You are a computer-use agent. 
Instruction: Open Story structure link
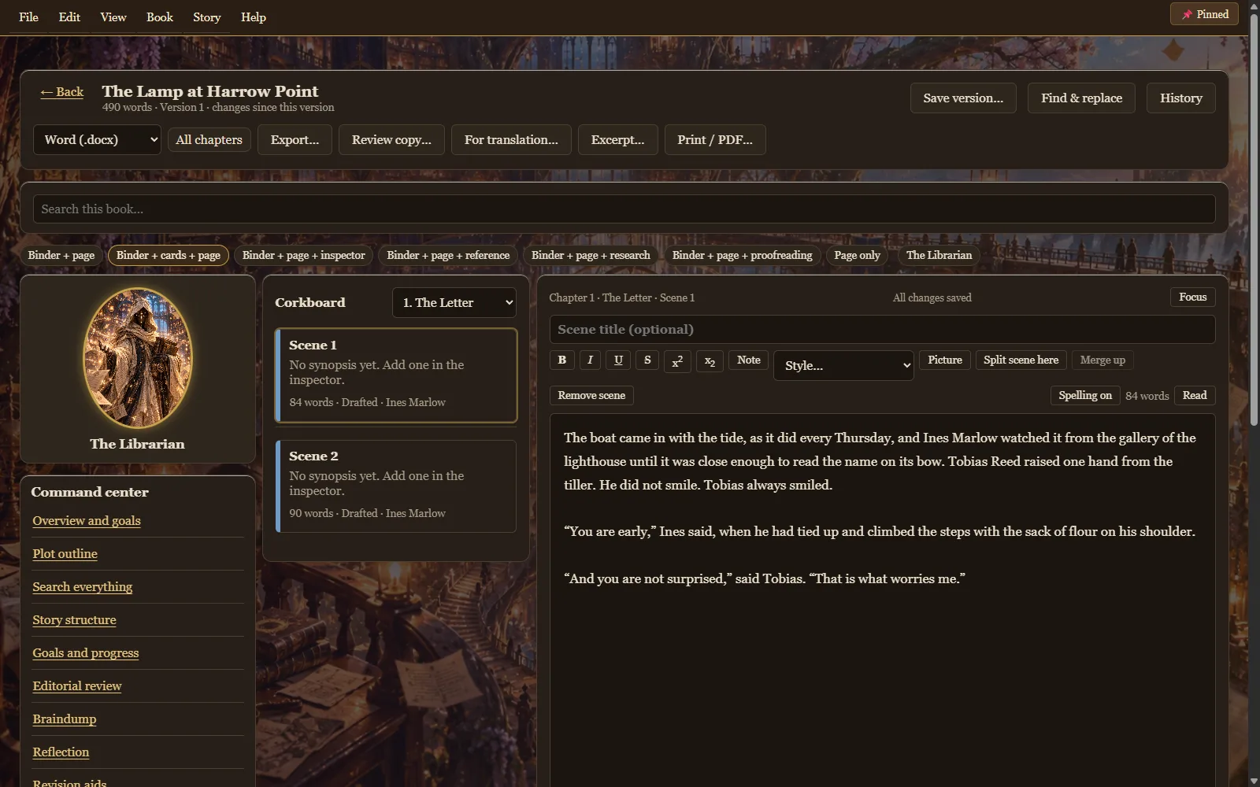tap(75, 620)
